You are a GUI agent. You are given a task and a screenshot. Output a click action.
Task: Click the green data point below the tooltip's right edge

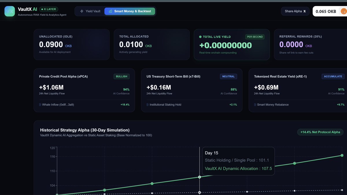[294, 163]
